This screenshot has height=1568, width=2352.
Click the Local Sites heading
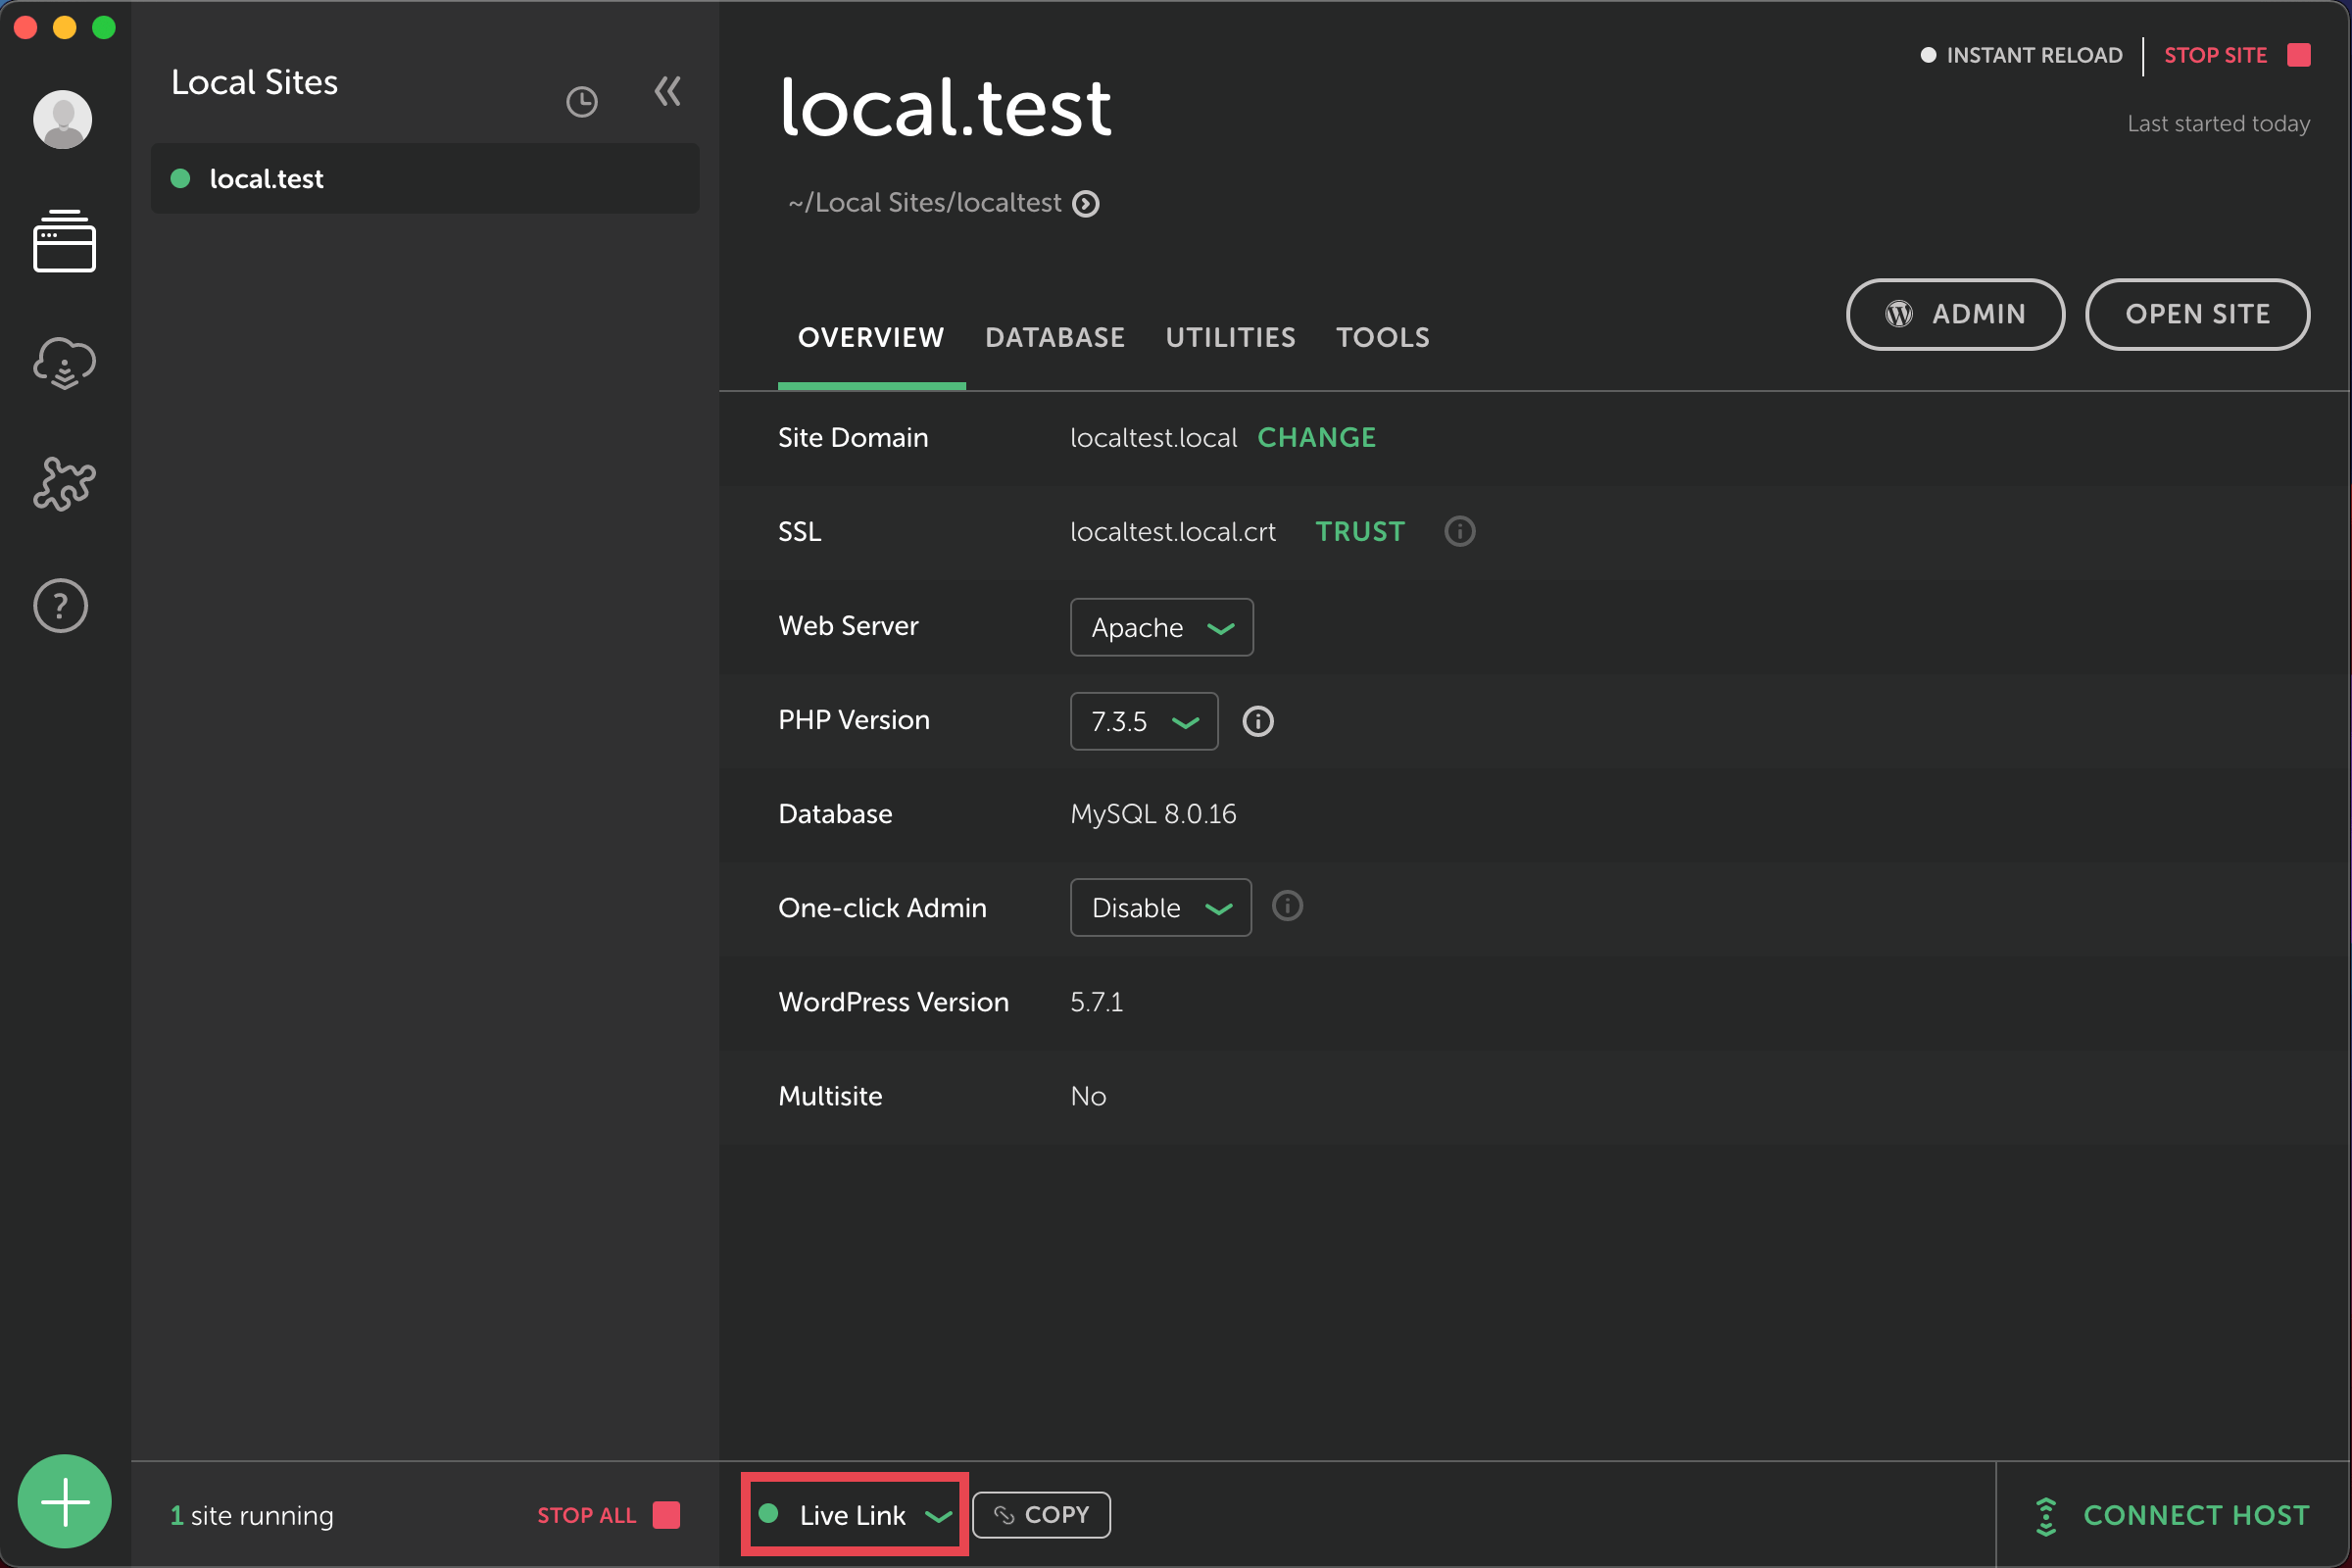pyautogui.click(x=254, y=82)
